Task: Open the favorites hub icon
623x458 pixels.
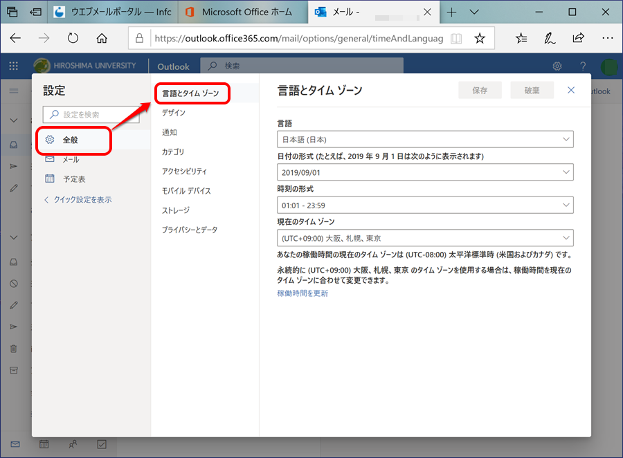Action: click(x=521, y=38)
